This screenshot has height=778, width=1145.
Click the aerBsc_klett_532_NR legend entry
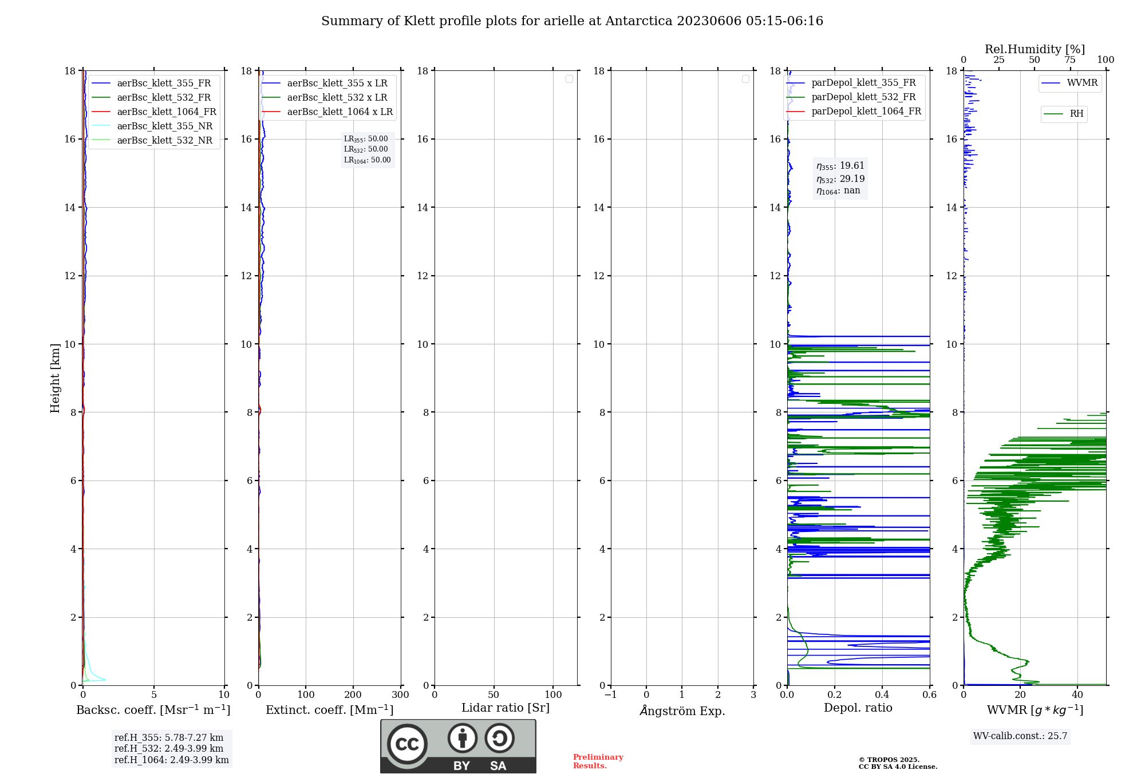coord(164,140)
